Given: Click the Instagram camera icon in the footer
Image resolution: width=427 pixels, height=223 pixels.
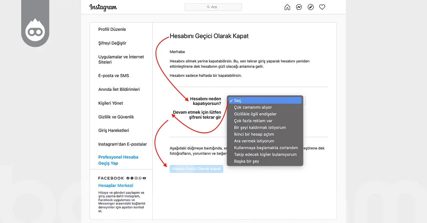Looking at the screenshot, I should point(136,178).
